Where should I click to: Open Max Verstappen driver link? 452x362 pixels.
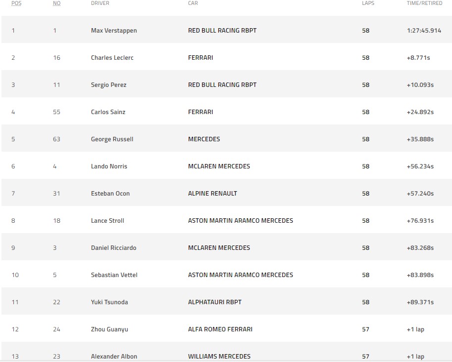pos(114,31)
